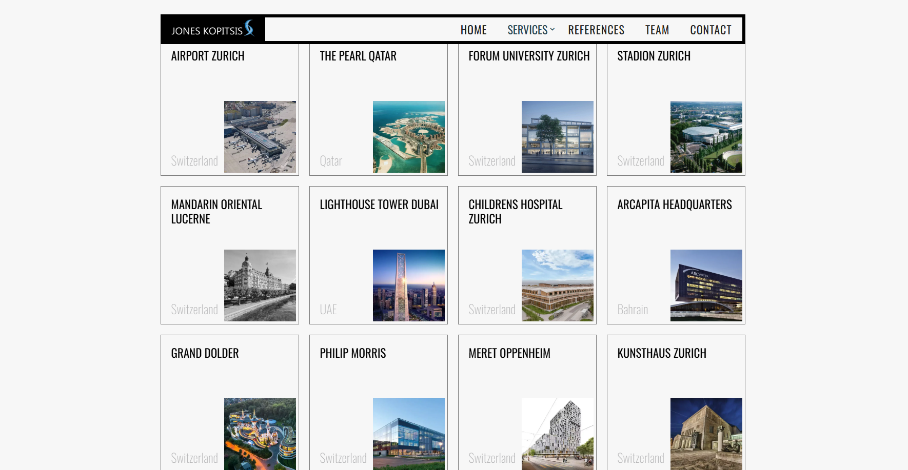Open the Home menu item
908x470 pixels.
(473, 30)
